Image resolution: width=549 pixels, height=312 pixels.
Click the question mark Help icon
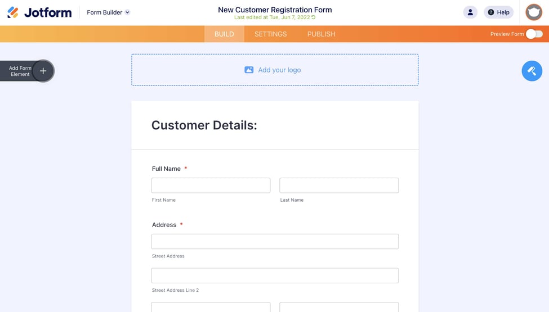click(x=491, y=12)
